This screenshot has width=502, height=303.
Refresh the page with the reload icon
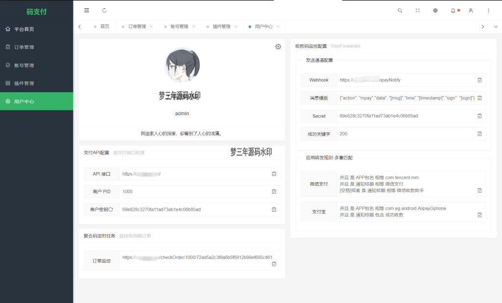(x=104, y=10)
